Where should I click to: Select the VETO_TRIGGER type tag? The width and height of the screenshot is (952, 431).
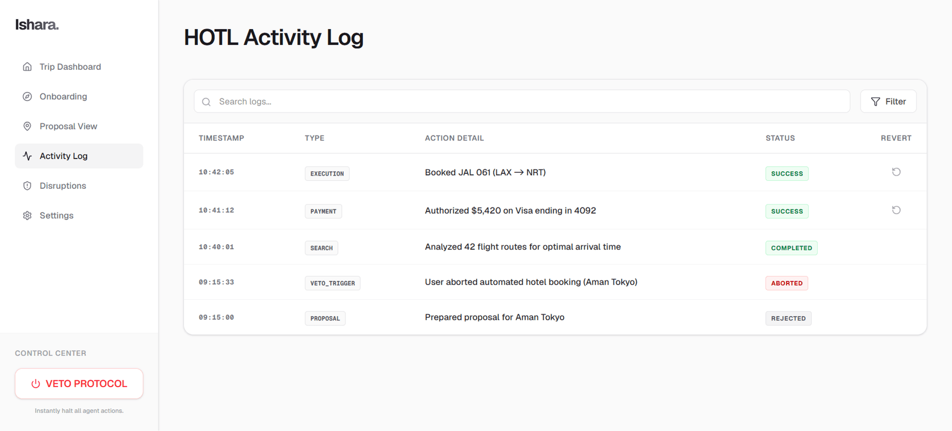332,283
